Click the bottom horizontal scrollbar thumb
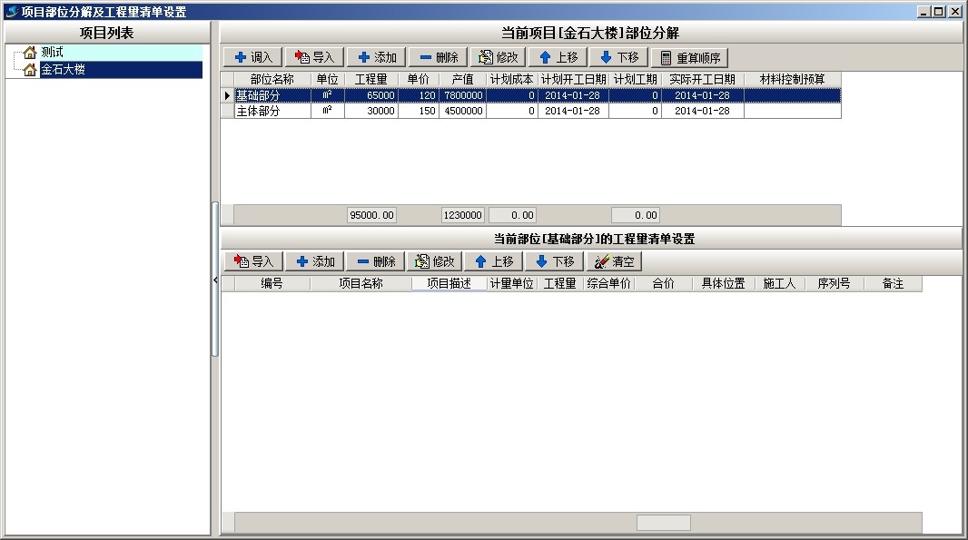 663,523
